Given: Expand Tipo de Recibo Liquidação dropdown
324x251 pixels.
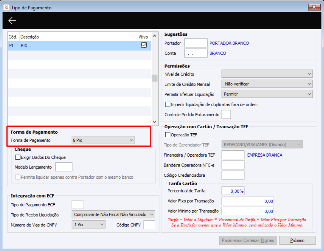Looking at the screenshot, I should point(113,214).
